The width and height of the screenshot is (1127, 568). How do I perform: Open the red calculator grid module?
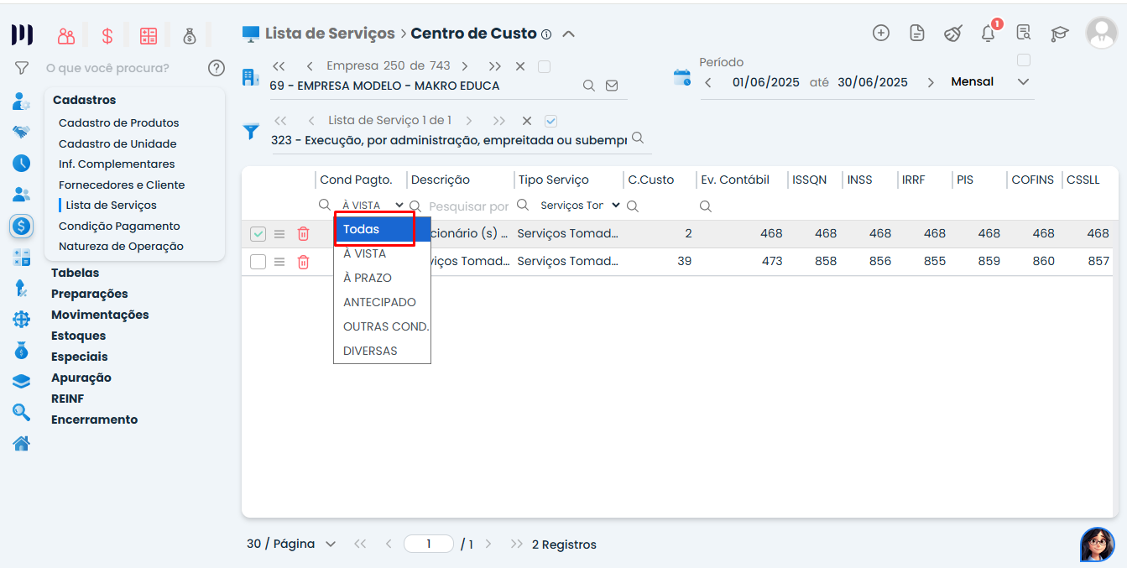click(149, 35)
